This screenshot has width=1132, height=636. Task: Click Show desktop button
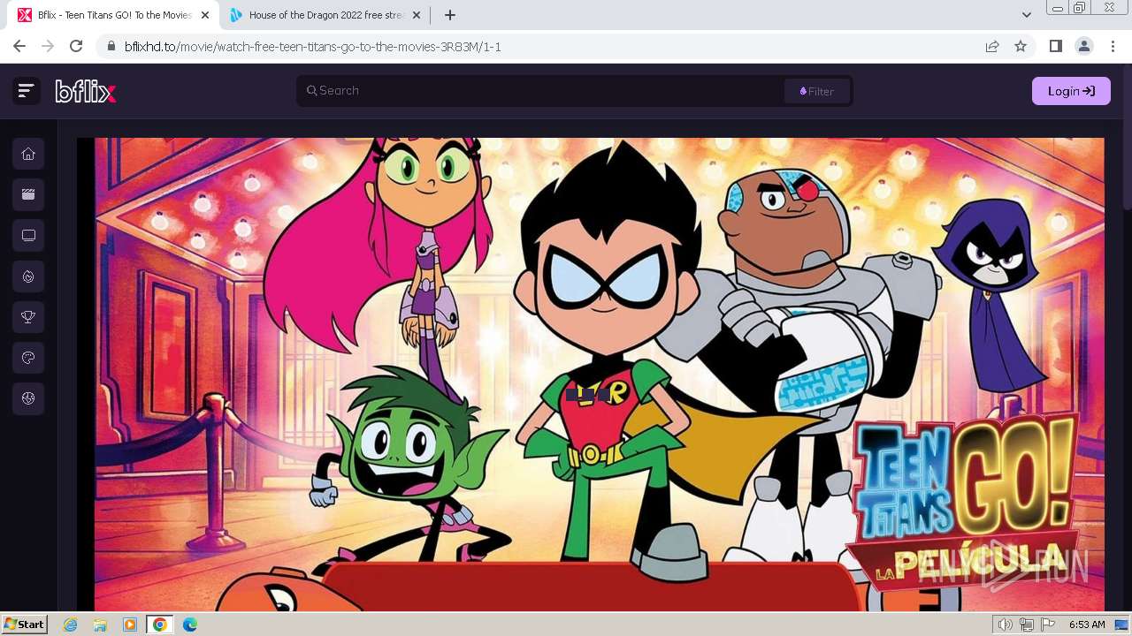click(x=1122, y=625)
